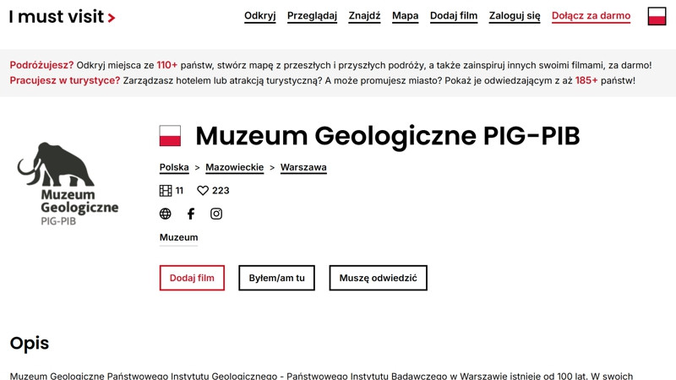Open the Mapa navigation link
676x380 pixels.
pyautogui.click(x=405, y=16)
